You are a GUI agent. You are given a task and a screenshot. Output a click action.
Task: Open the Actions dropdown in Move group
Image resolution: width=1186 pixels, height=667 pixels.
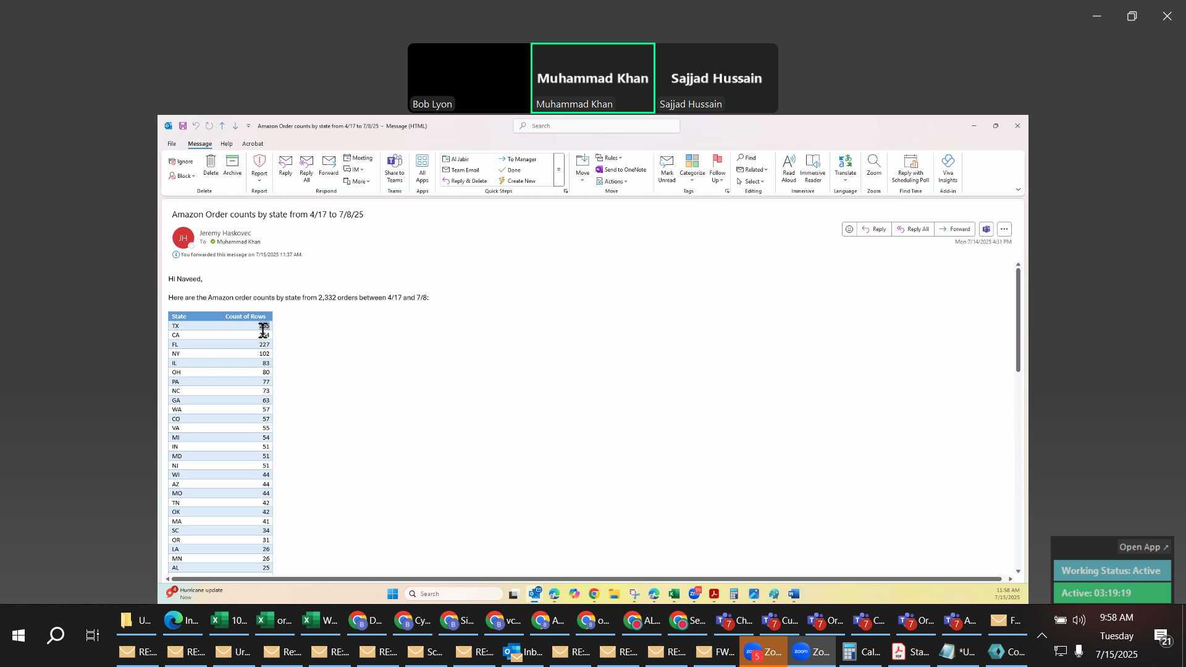[612, 182]
